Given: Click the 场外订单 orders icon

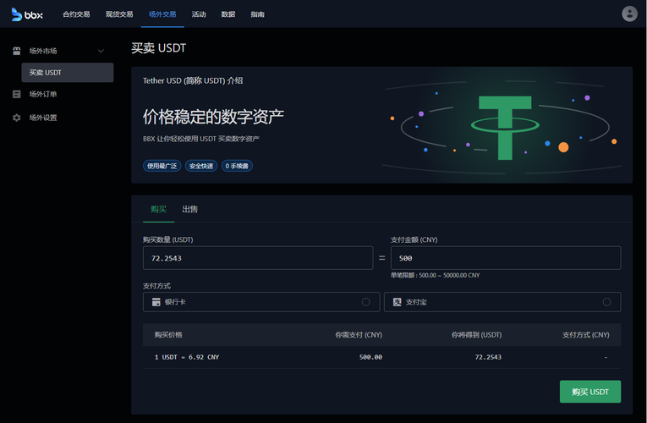Looking at the screenshot, I should coord(17,94).
